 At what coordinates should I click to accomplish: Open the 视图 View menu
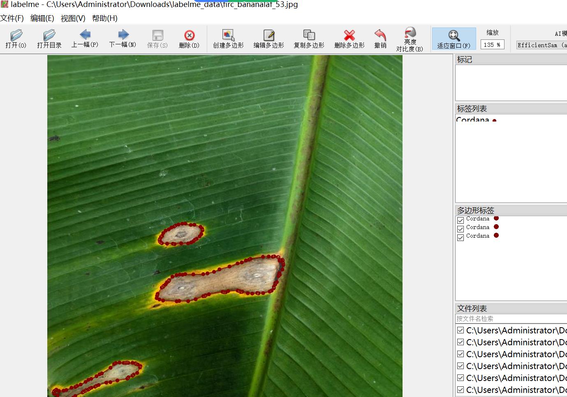point(73,18)
